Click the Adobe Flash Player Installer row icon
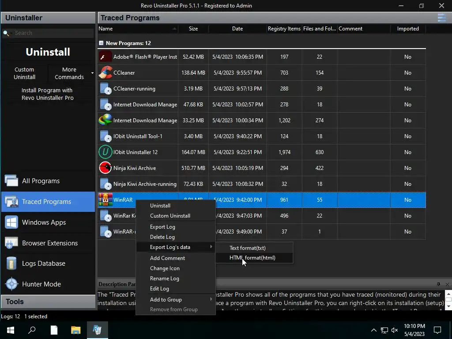This screenshot has width=452, height=339. tap(105, 57)
